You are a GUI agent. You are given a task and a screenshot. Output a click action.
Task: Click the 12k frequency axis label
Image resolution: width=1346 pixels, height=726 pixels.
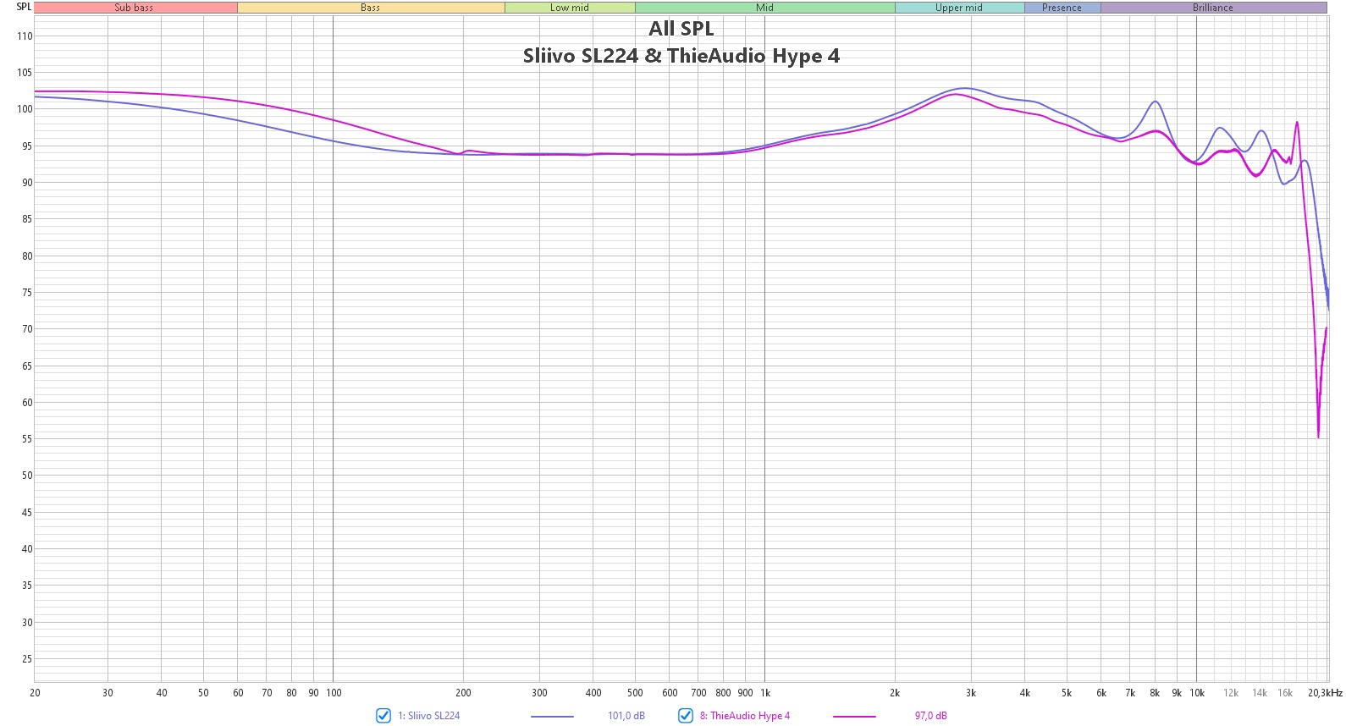coord(1231,693)
